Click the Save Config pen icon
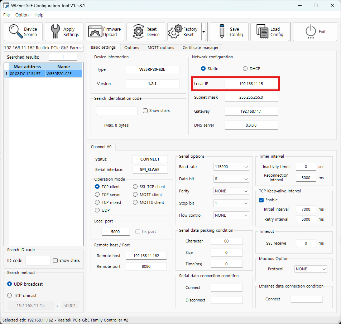 coord(222,31)
